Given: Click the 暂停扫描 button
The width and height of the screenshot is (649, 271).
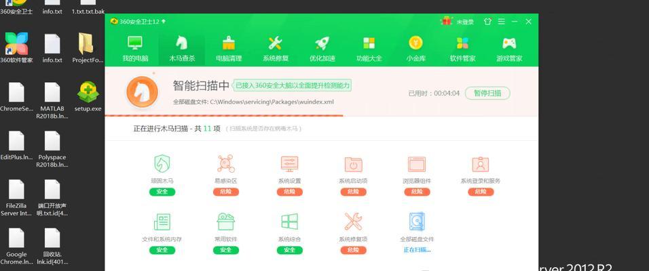Looking at the screenshot, I should [487, 93].
